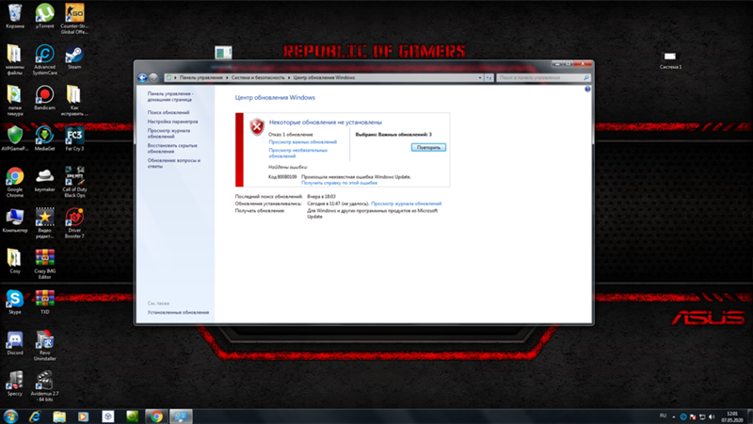Open the µTorrent desktop icon
Viewport: 753px width, 424px height.
click(44, 16)
